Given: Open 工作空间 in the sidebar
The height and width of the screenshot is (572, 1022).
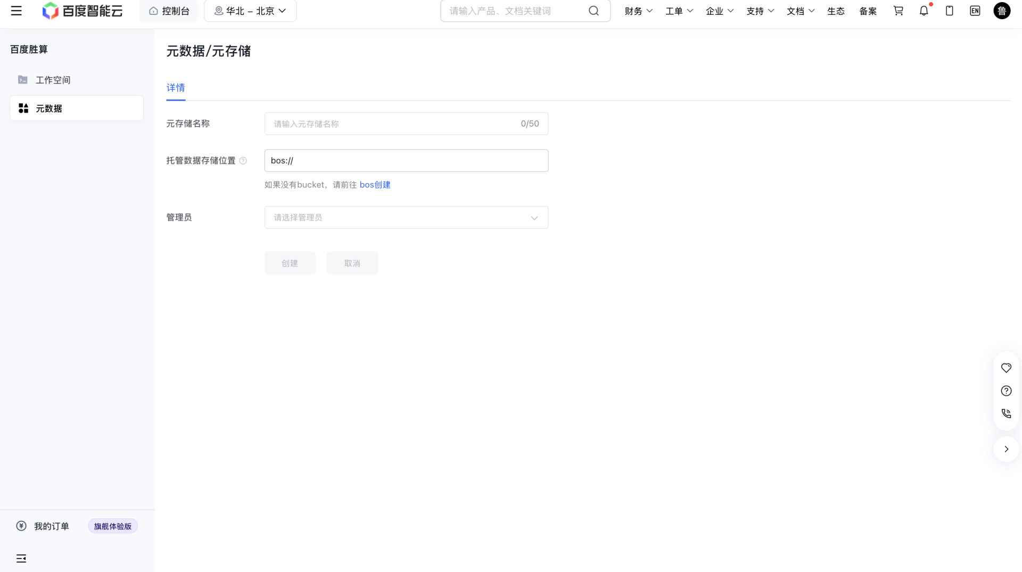Looking at the screenshot, I should click(77, 80).
